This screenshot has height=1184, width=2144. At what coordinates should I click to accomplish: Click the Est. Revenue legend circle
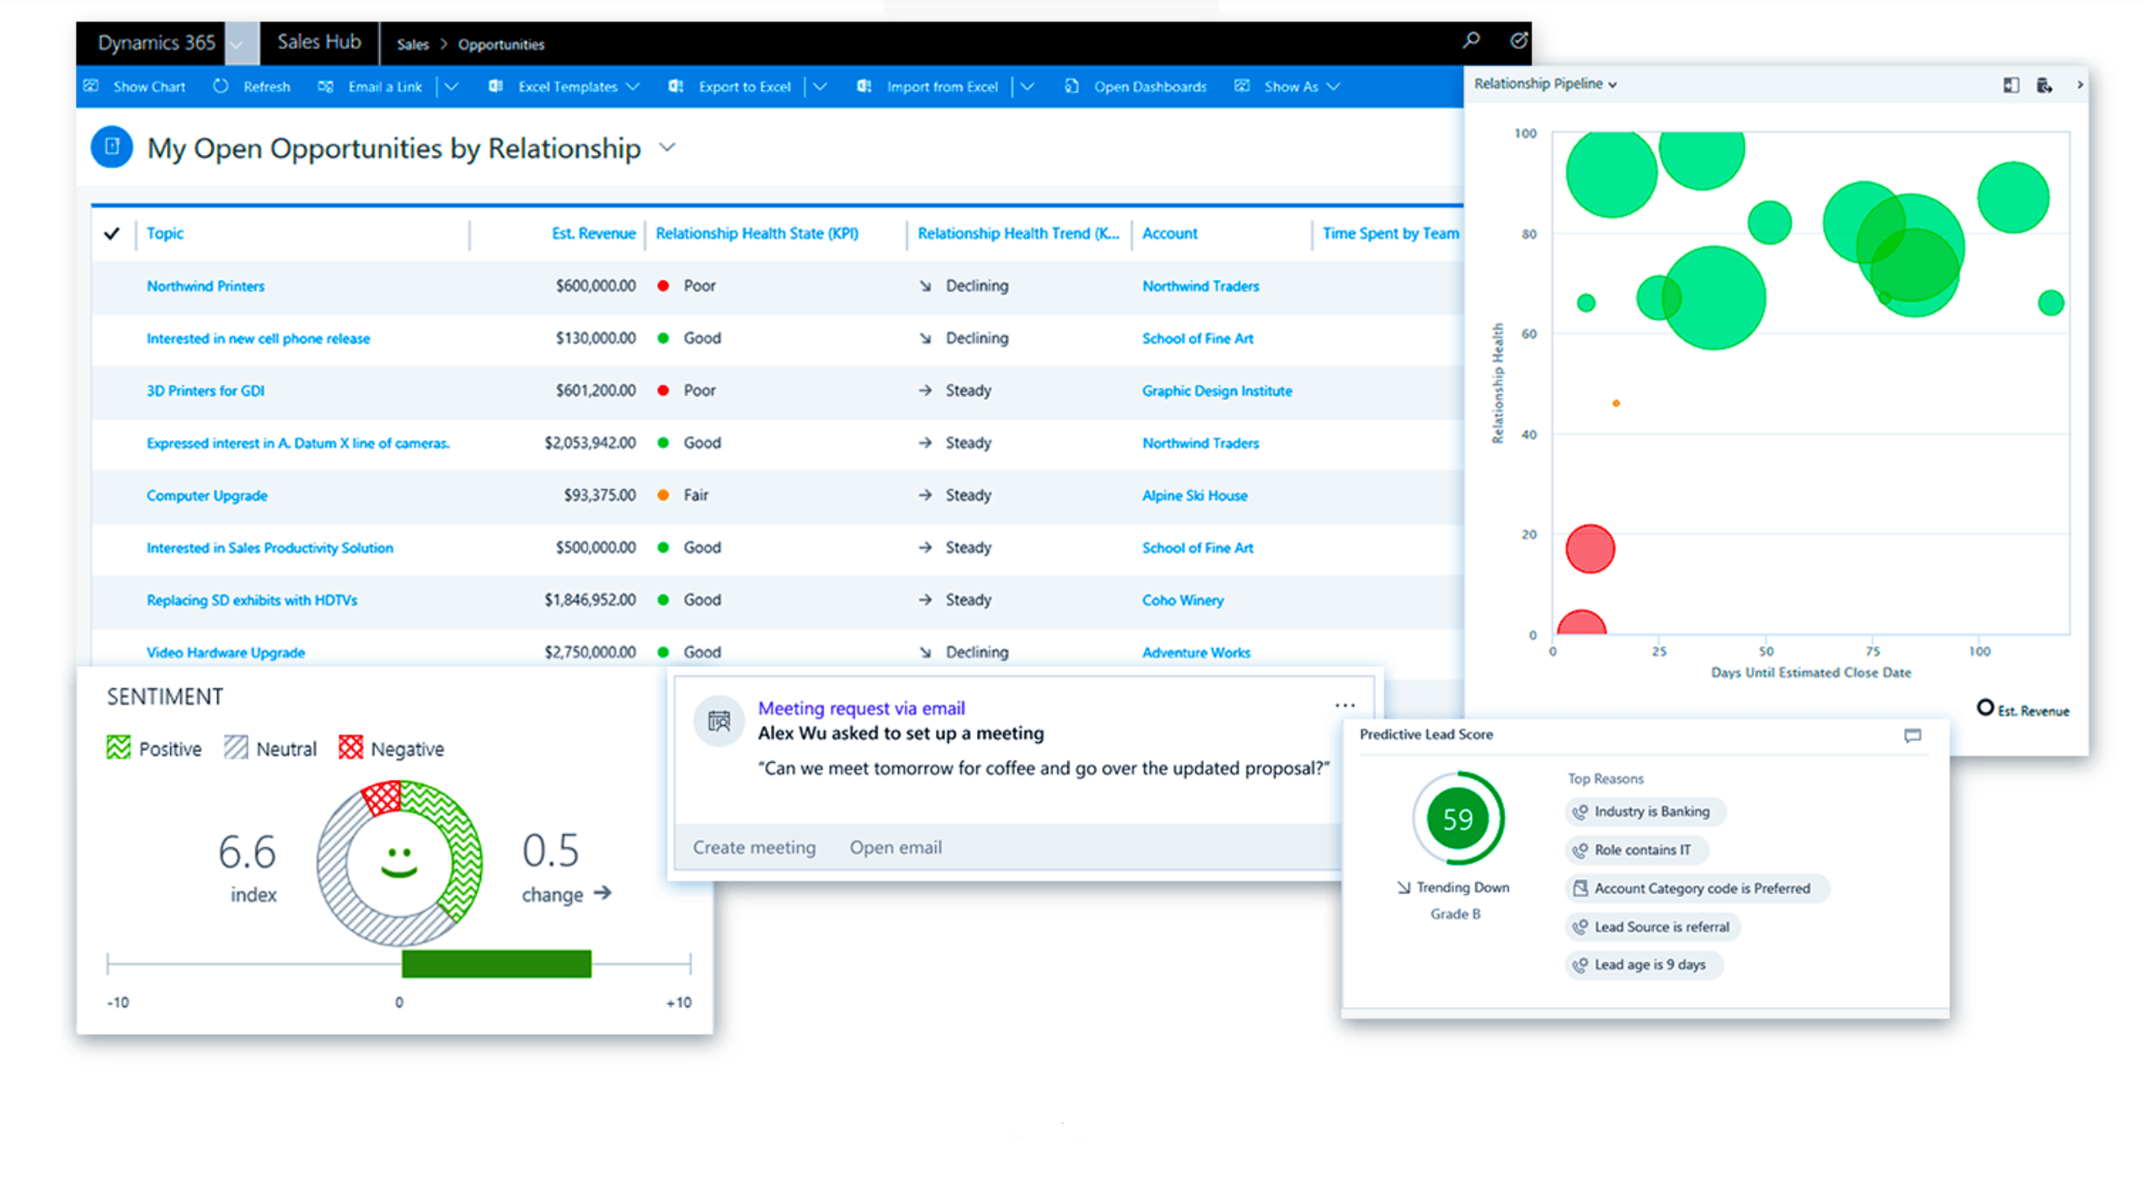pos(1986,707)
